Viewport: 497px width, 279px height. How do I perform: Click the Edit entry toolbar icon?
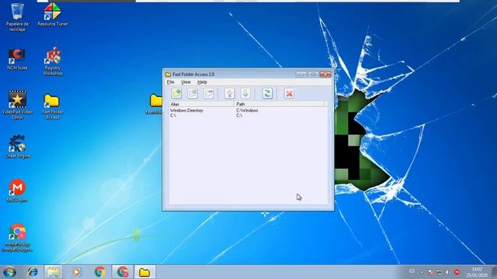[x=193, y=94]
